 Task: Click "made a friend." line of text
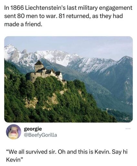coord(23,24)
